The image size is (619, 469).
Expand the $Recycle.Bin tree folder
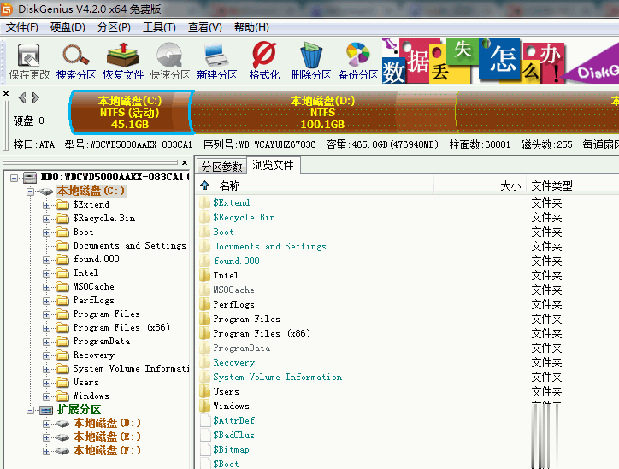click(46, 219)
